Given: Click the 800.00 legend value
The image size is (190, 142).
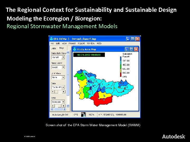Looking at the screenshot, I should click(x=126, y=73).
